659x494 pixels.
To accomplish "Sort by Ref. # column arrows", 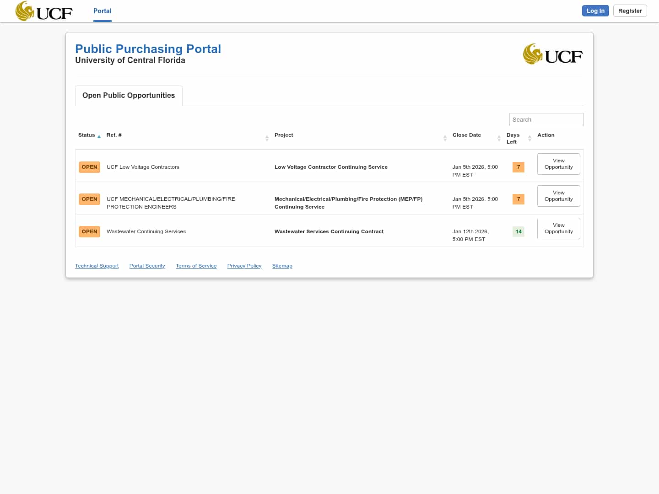I will [x=267, y=138].
